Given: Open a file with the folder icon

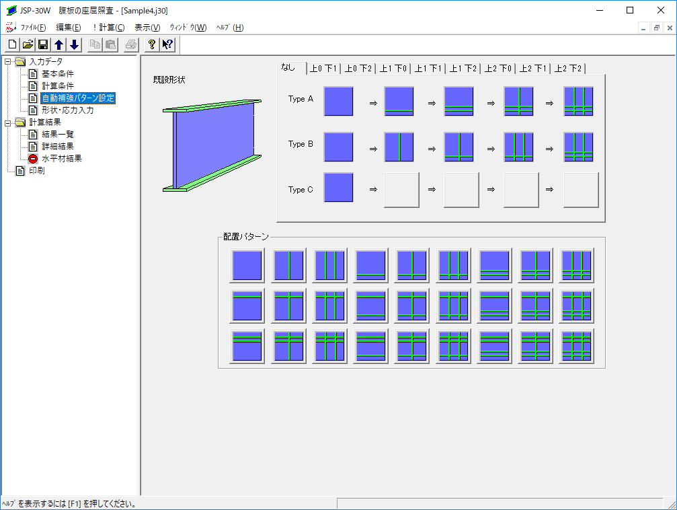Looking at the screenshot, I should 28,44.
